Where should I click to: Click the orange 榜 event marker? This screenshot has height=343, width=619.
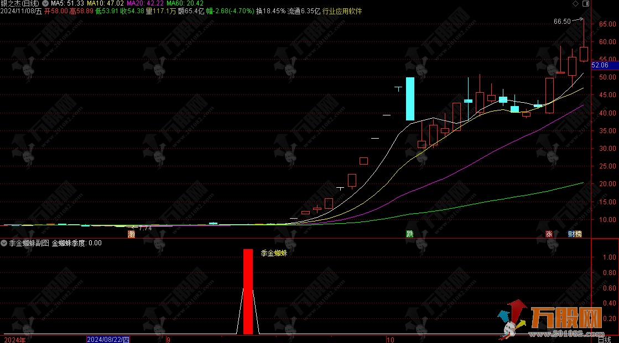coord(578,234)
